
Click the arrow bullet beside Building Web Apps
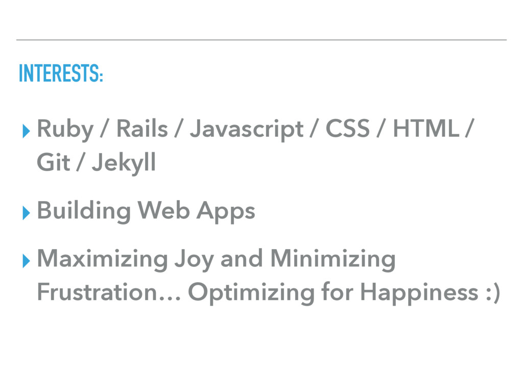(x=26, y=213)
